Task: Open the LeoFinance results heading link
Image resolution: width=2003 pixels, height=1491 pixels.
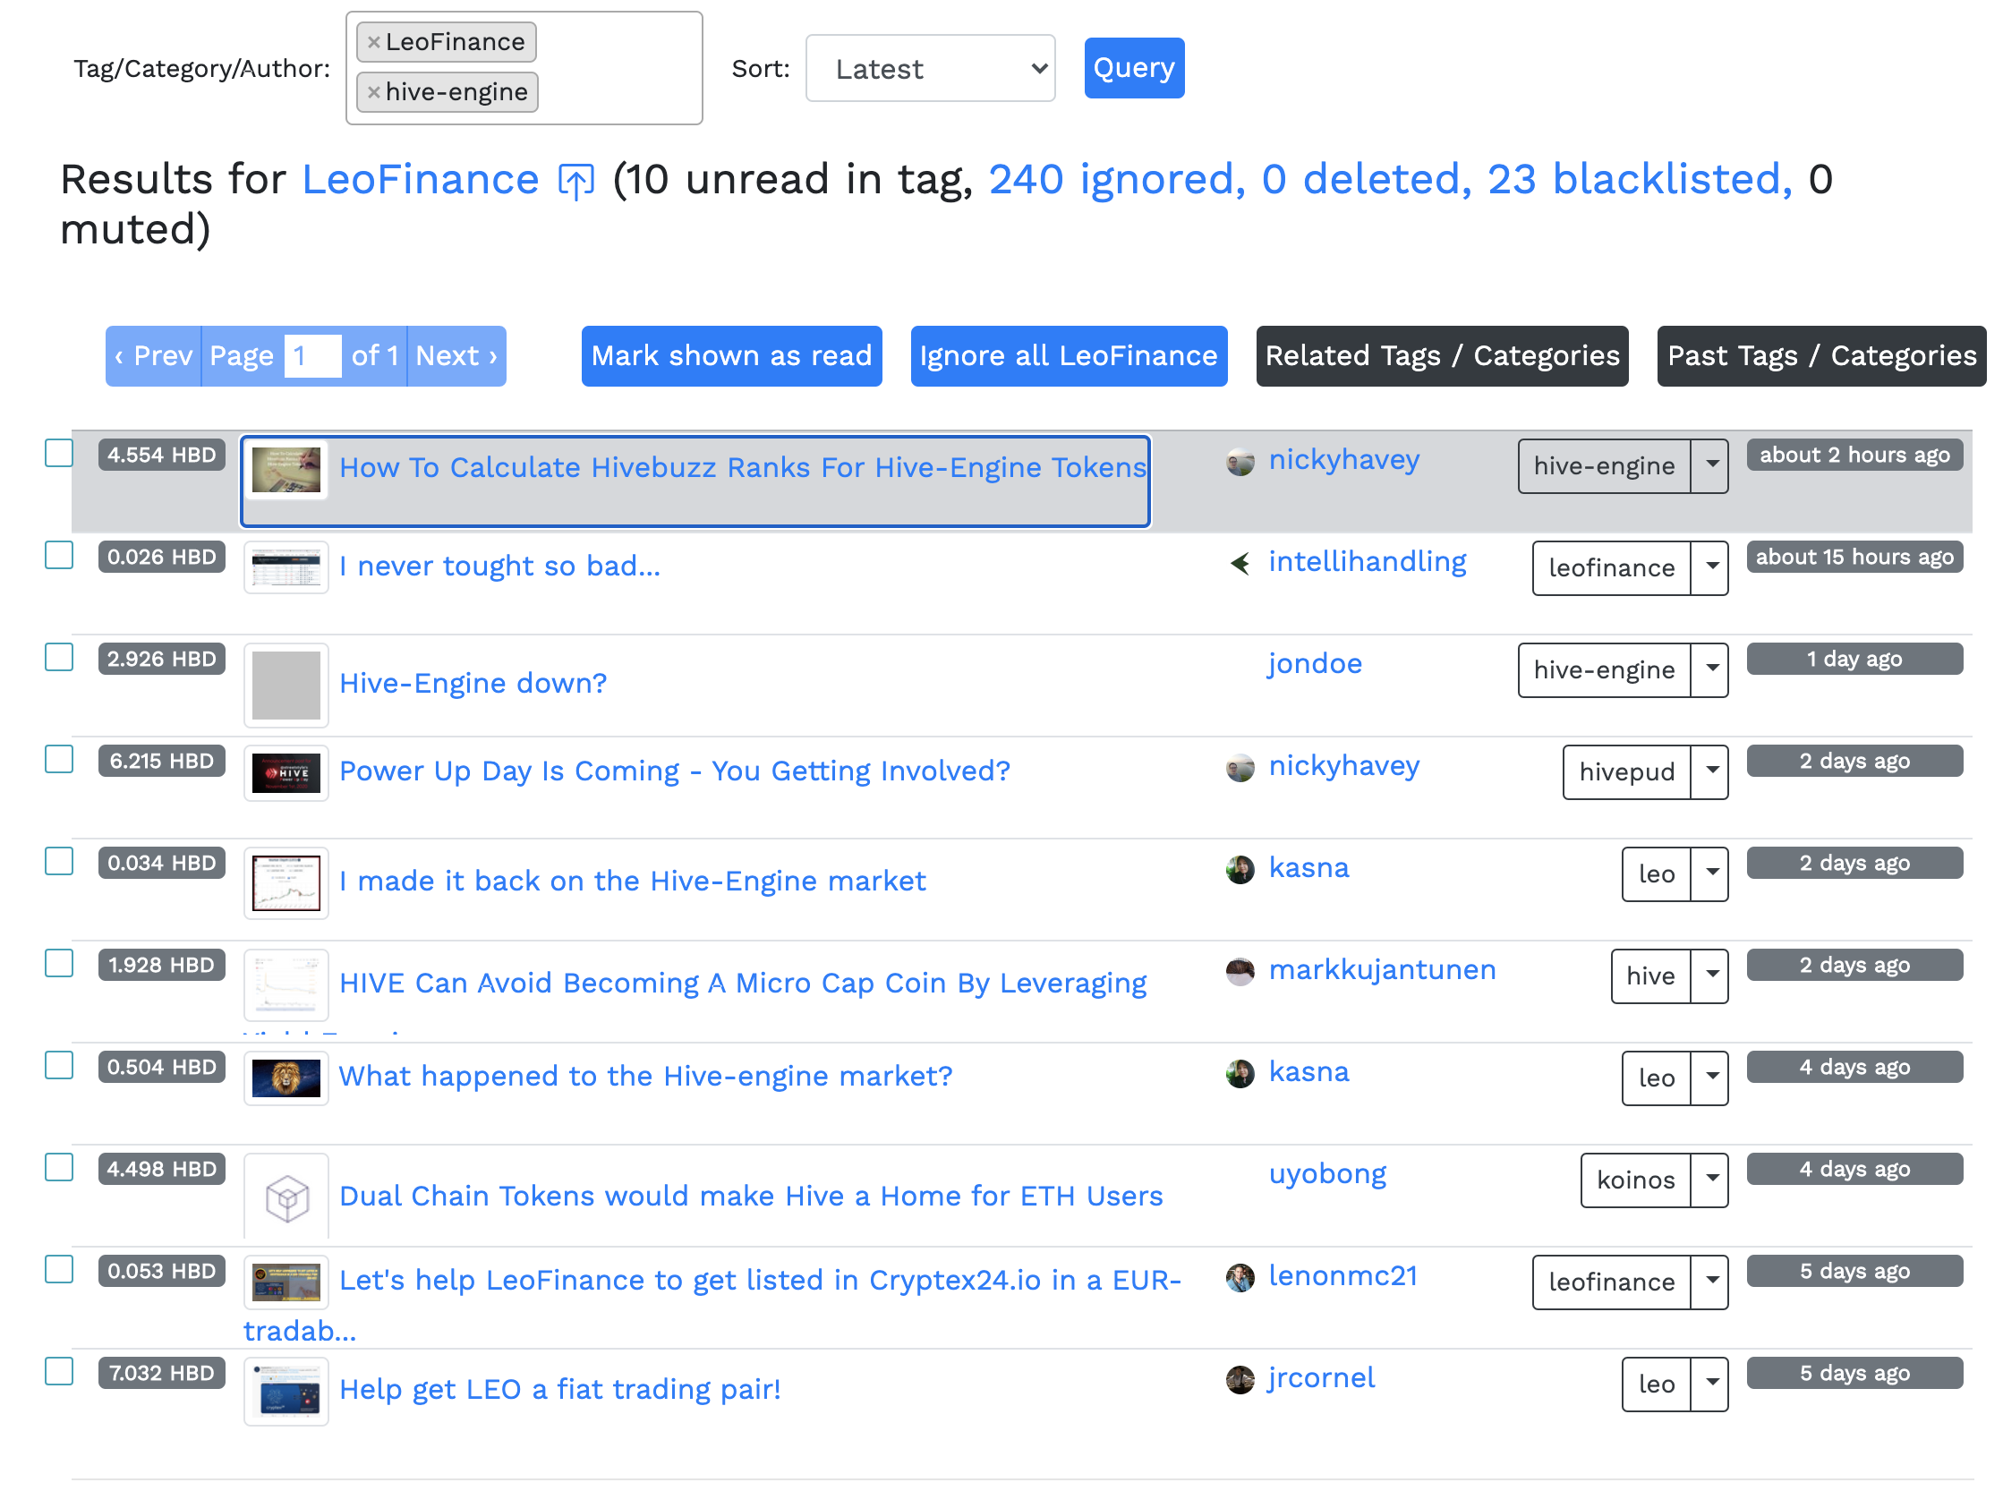Action: point(420,180)
